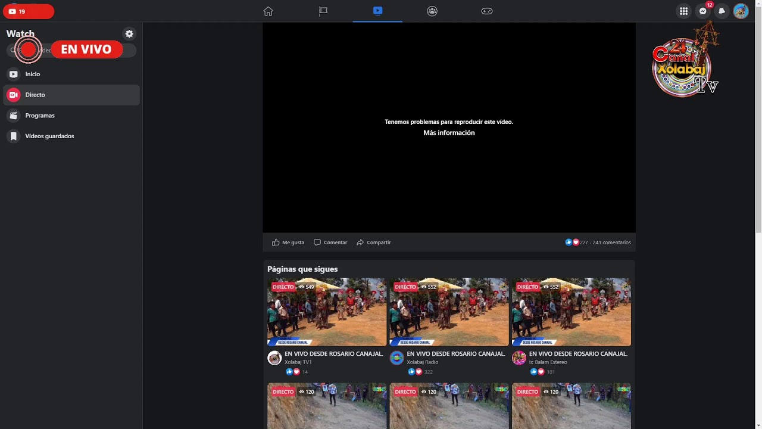762x429 pixels.
Task: Select Inicio in Watch sidebar
Action: click(x=71, y=74)
